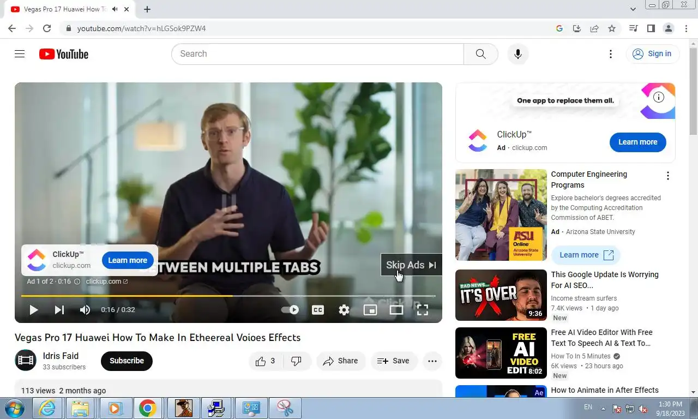The width and height of the screenshot is (698, 419).
Task: Start voice search with the microphone
Action: pyautogui.click(x=518, y=54)
